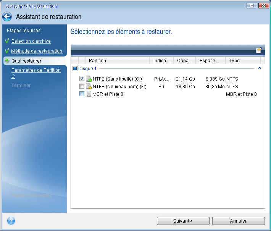Click the column chooser icon above the partition list

(259, 50)
